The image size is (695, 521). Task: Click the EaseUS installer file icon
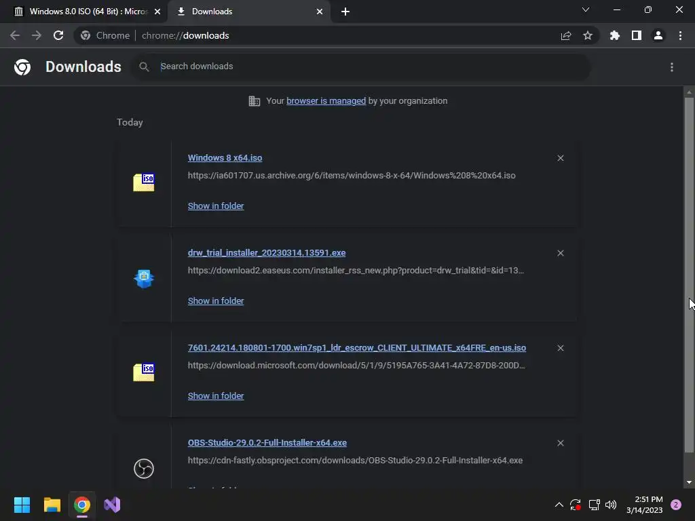click(144, 279)
